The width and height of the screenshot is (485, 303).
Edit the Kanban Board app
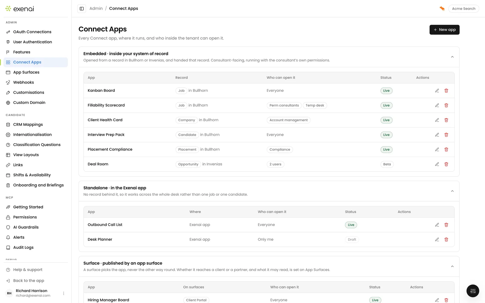coord(437,91)
